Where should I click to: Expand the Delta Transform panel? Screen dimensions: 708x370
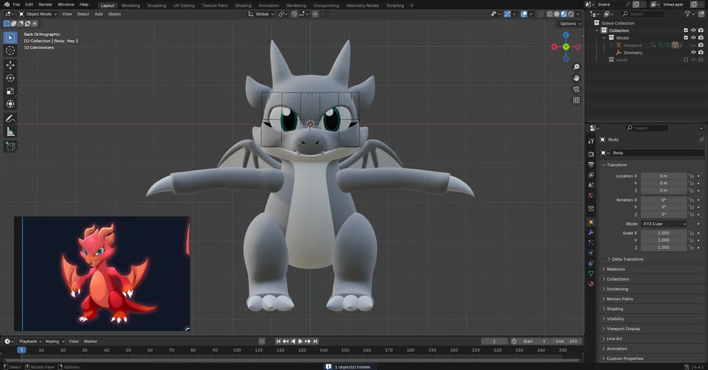click(627, 259)
